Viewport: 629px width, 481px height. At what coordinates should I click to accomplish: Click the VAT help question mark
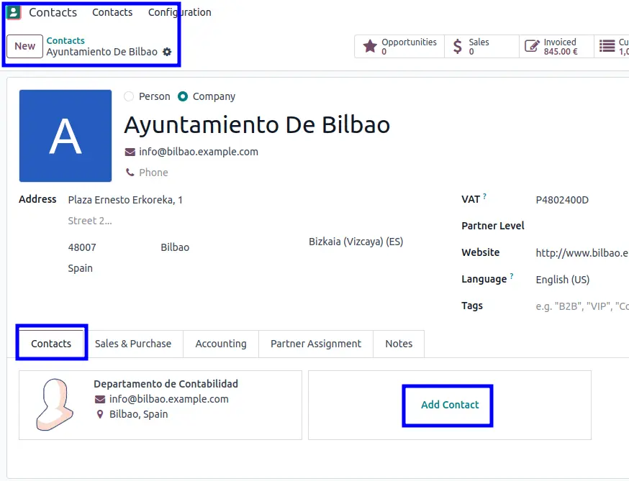click(484, 196)
